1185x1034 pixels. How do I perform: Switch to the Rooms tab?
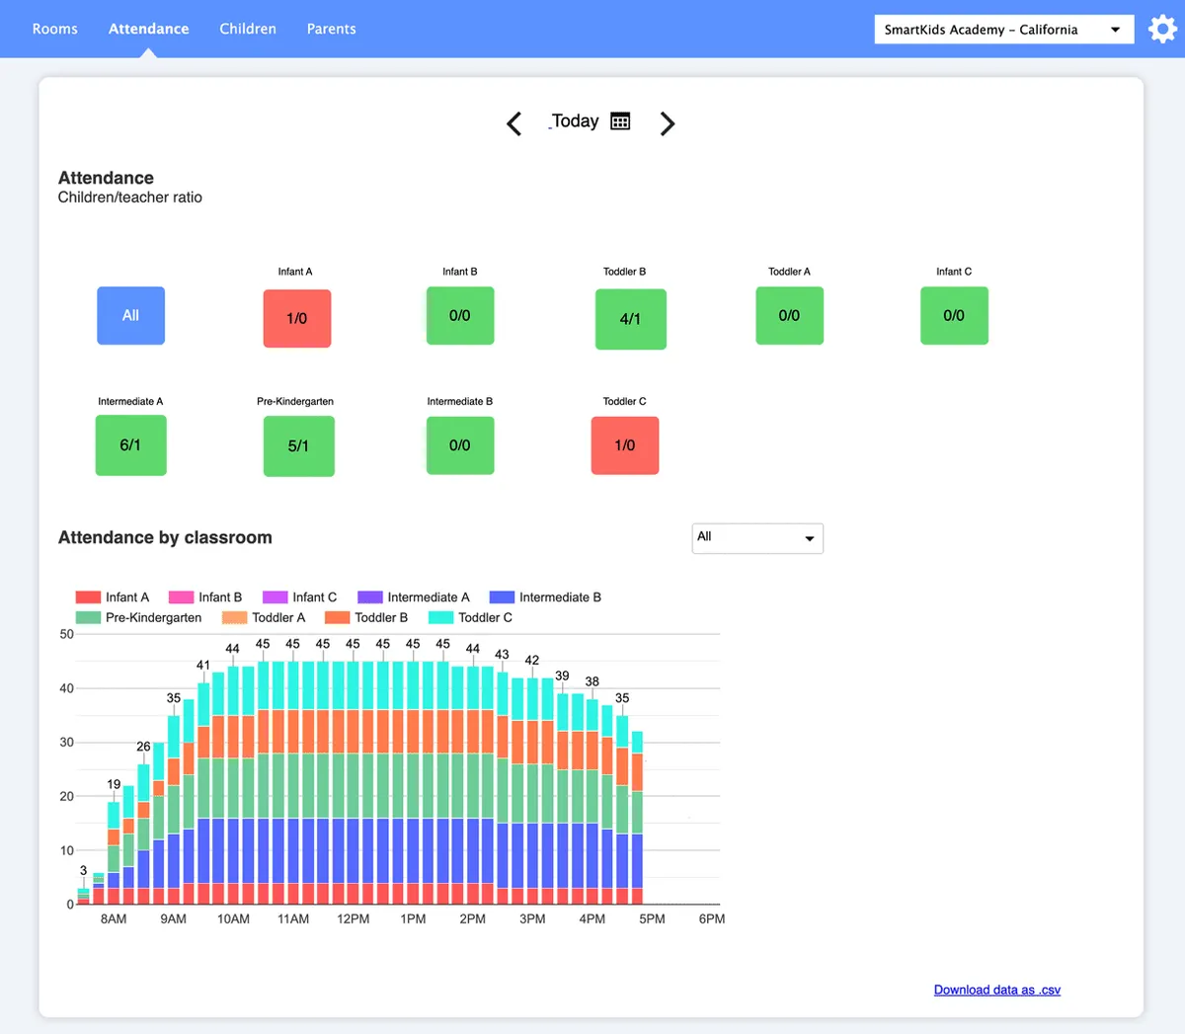click(x=54, y=29)
